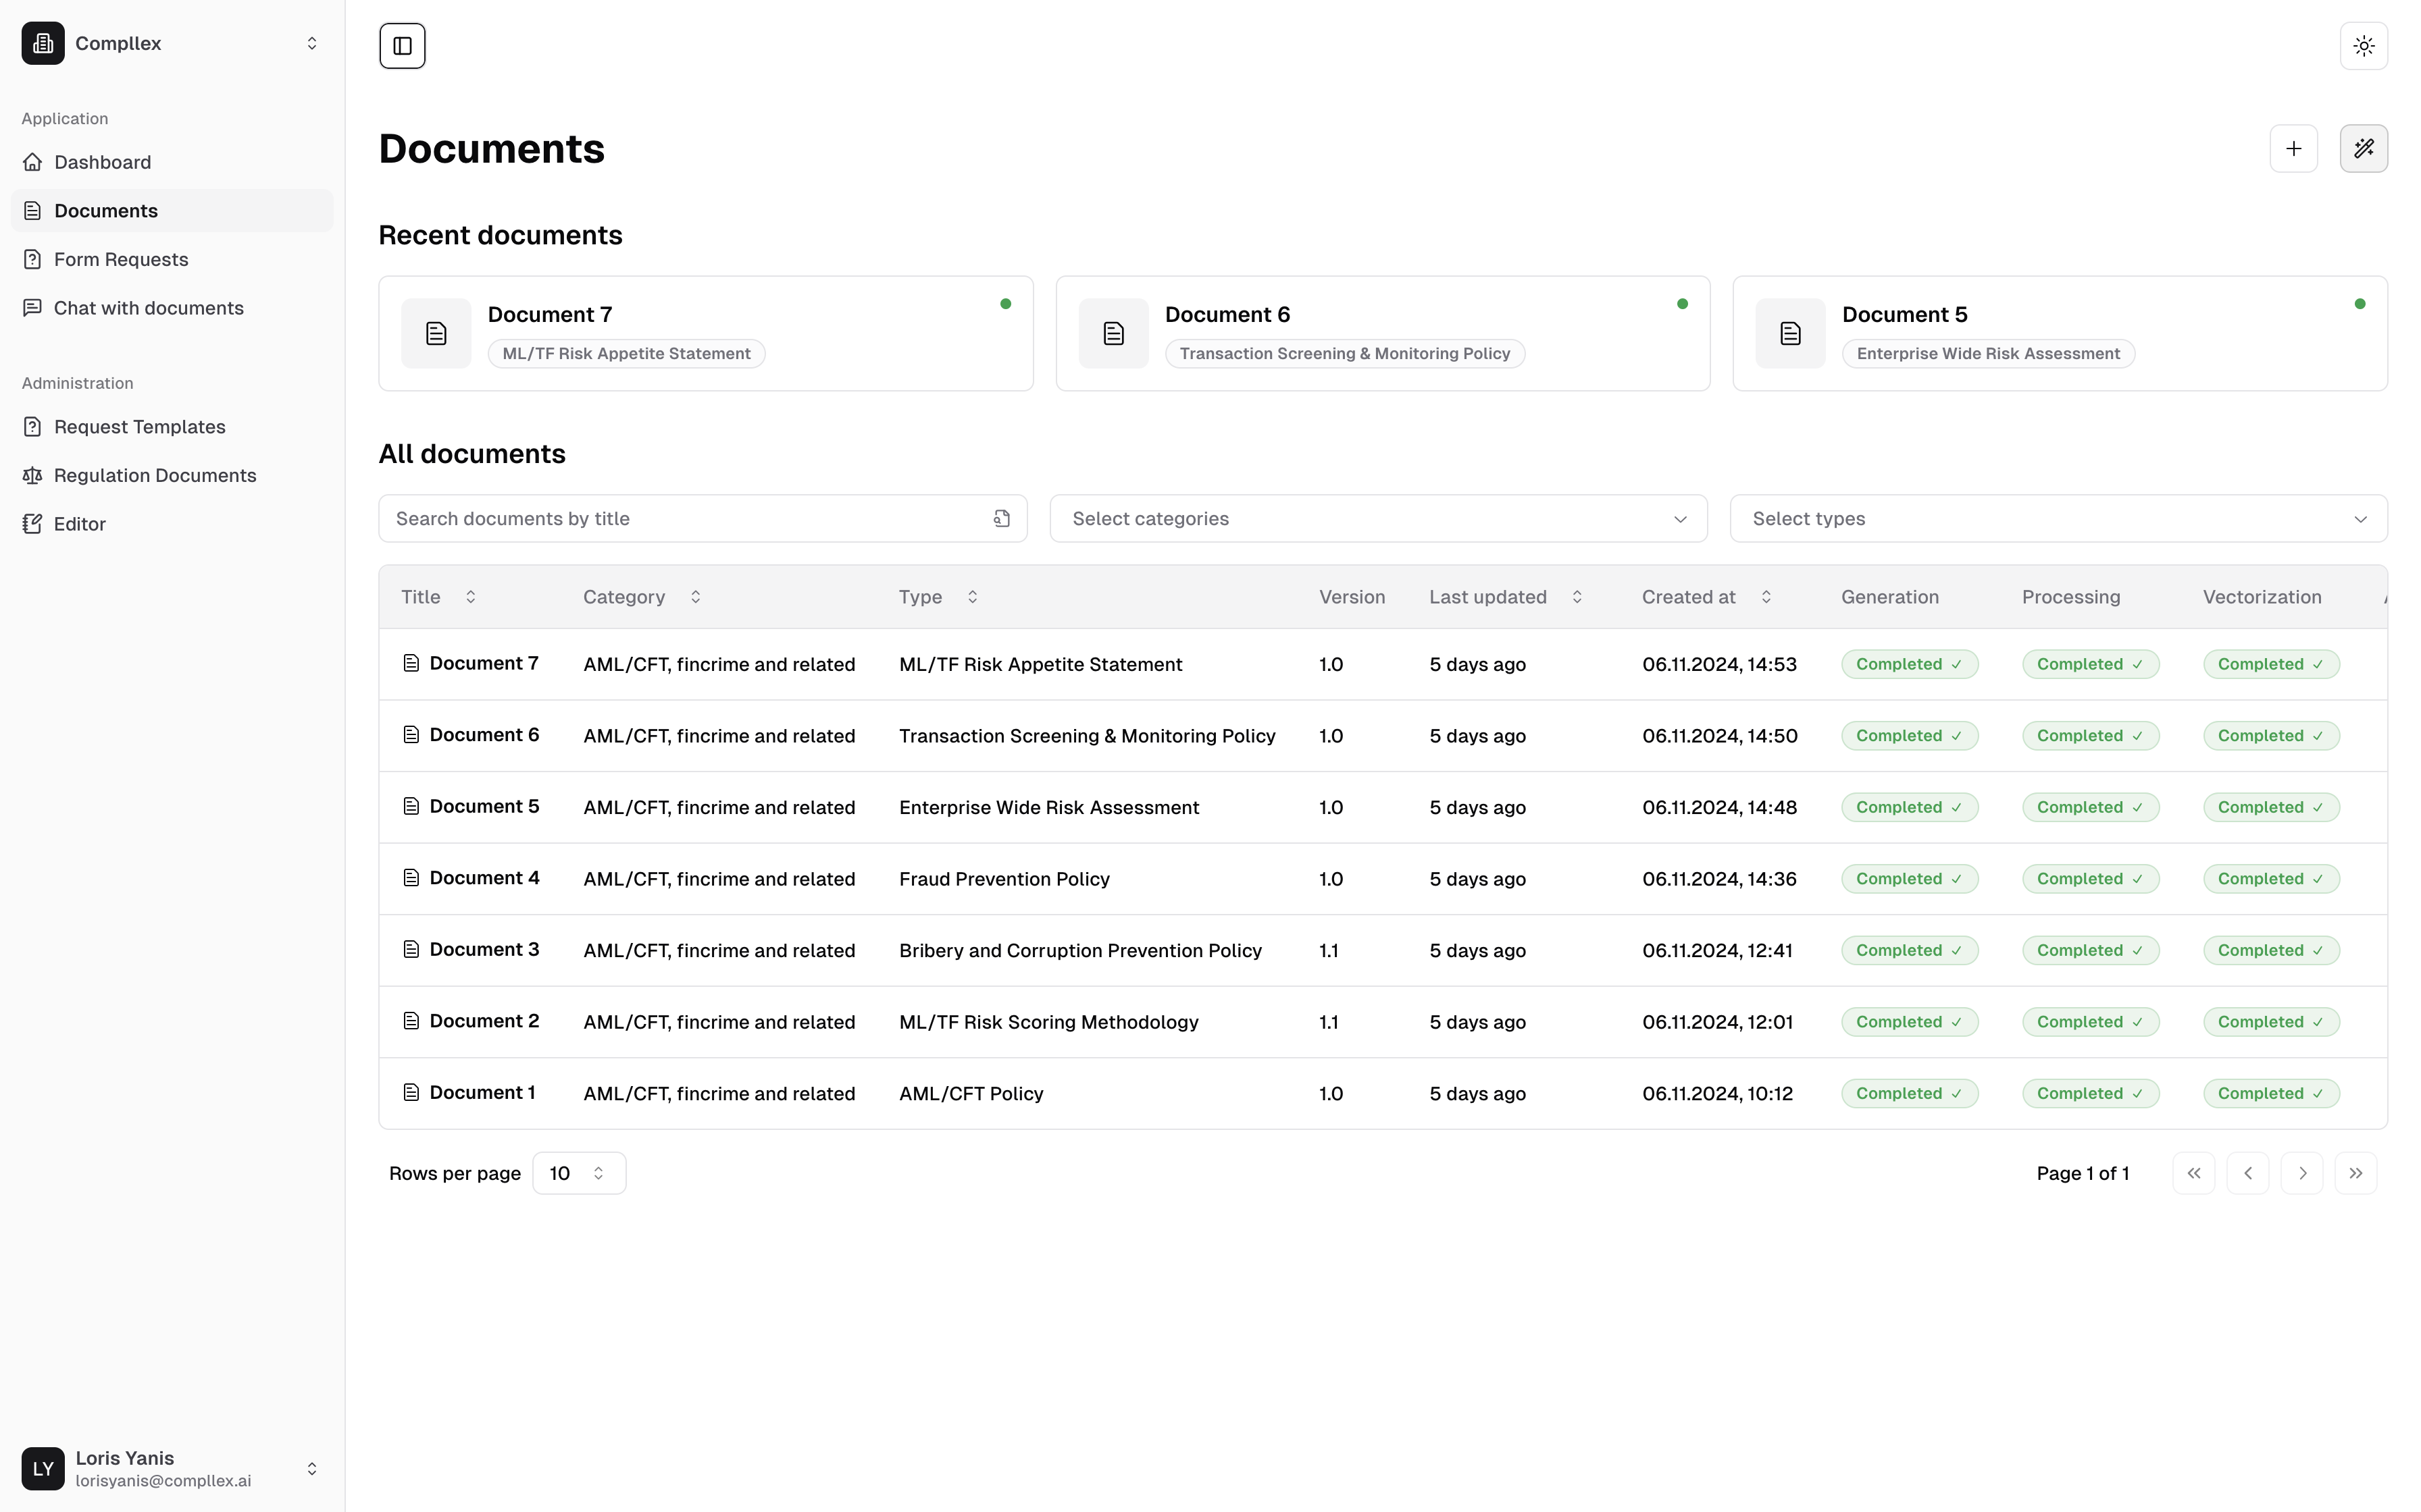The height and width of the screenshot is (1512, 2421).
Task: Click the Complex logo icon
Action: point(43,43)
